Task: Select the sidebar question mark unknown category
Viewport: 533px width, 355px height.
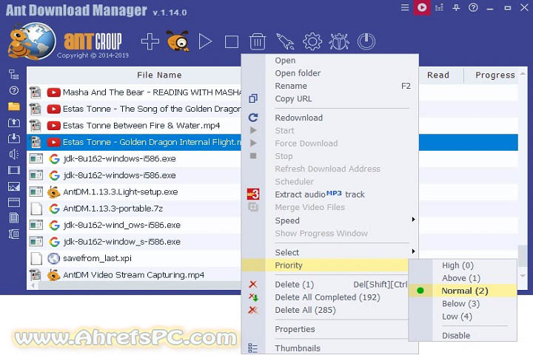Action: (14, 90)
